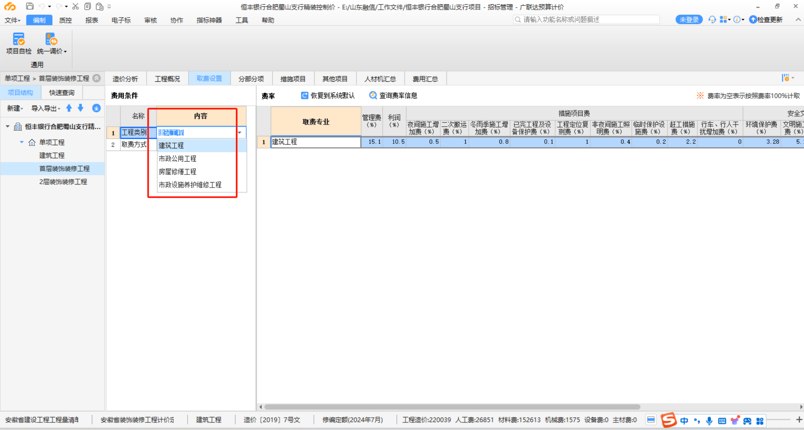Switch to 费用汇总 tab
Viewport: 804px width, 430px height.
[425, 79]
